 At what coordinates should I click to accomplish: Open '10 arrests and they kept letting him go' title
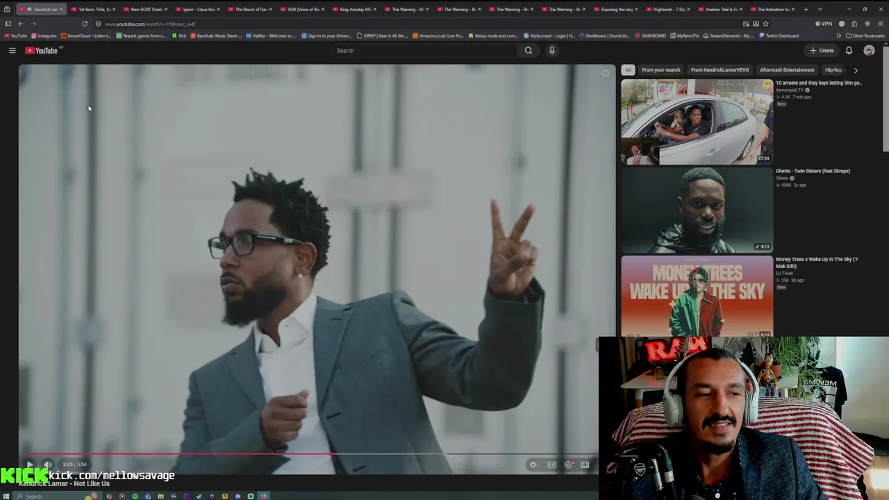(819, 83)
